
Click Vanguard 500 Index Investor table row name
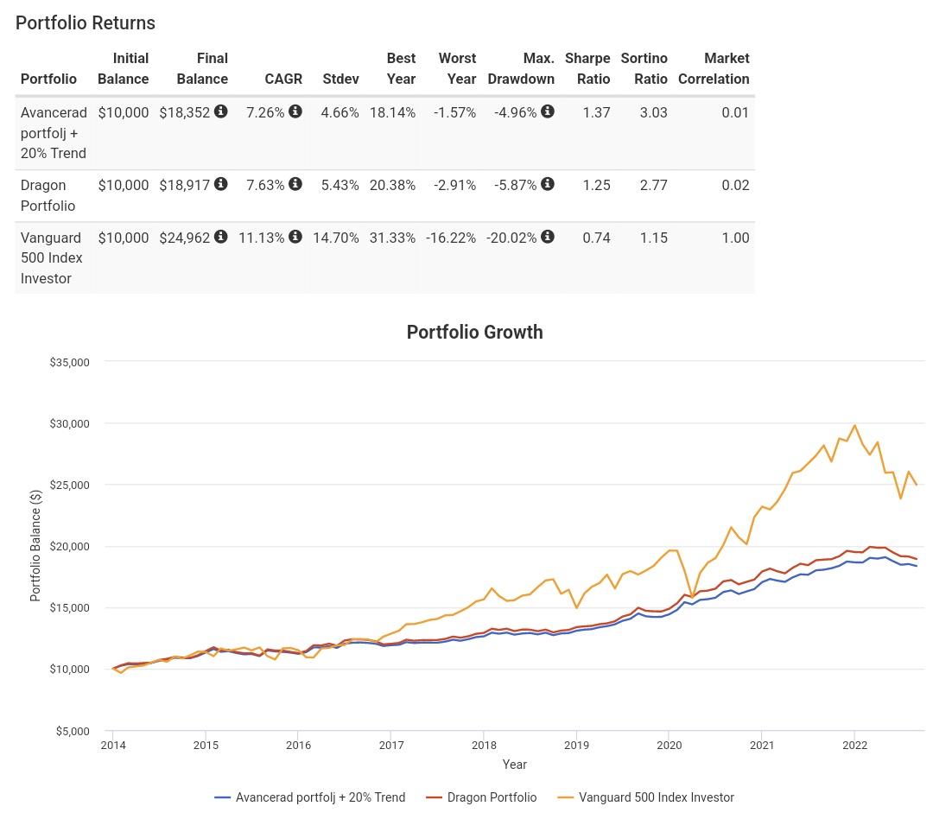tap(51, 257)
